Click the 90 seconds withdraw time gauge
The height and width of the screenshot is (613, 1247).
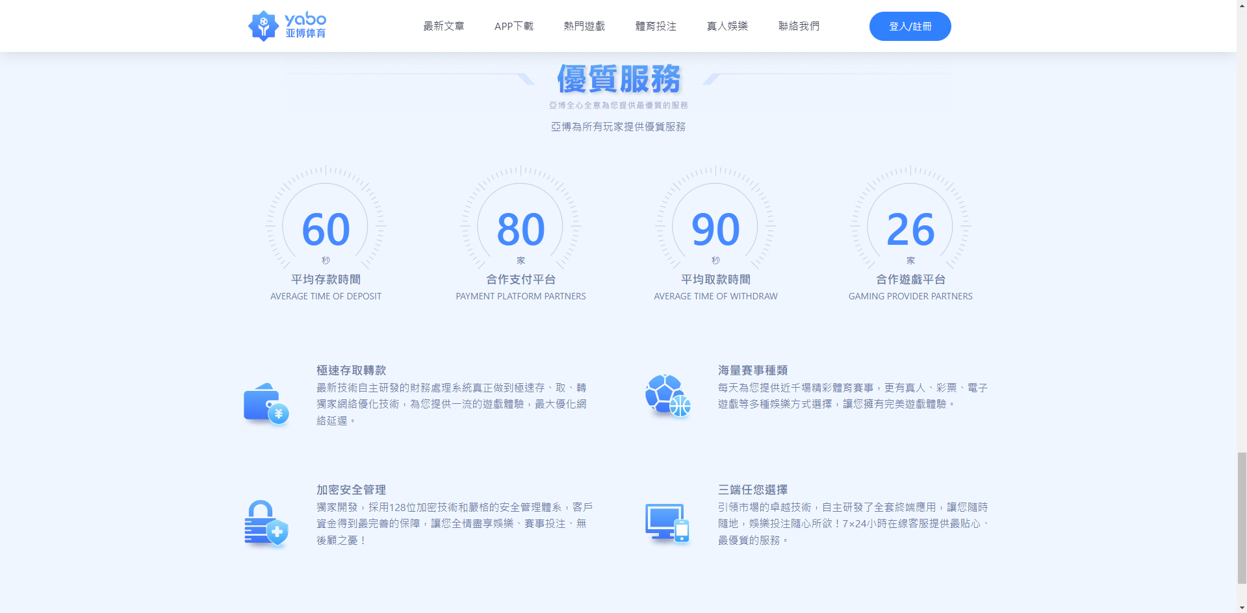[715, 227]
